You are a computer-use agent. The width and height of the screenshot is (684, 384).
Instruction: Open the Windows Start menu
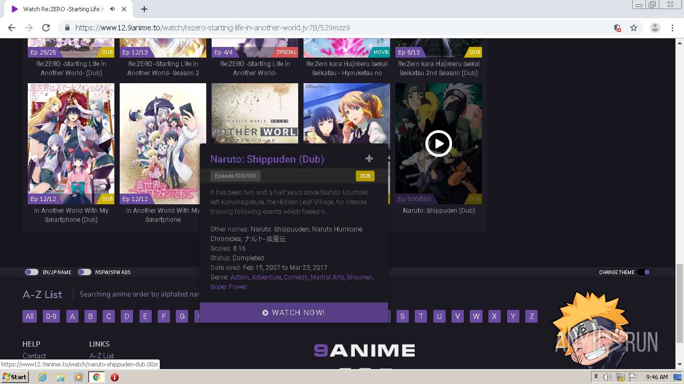(15, 377)
